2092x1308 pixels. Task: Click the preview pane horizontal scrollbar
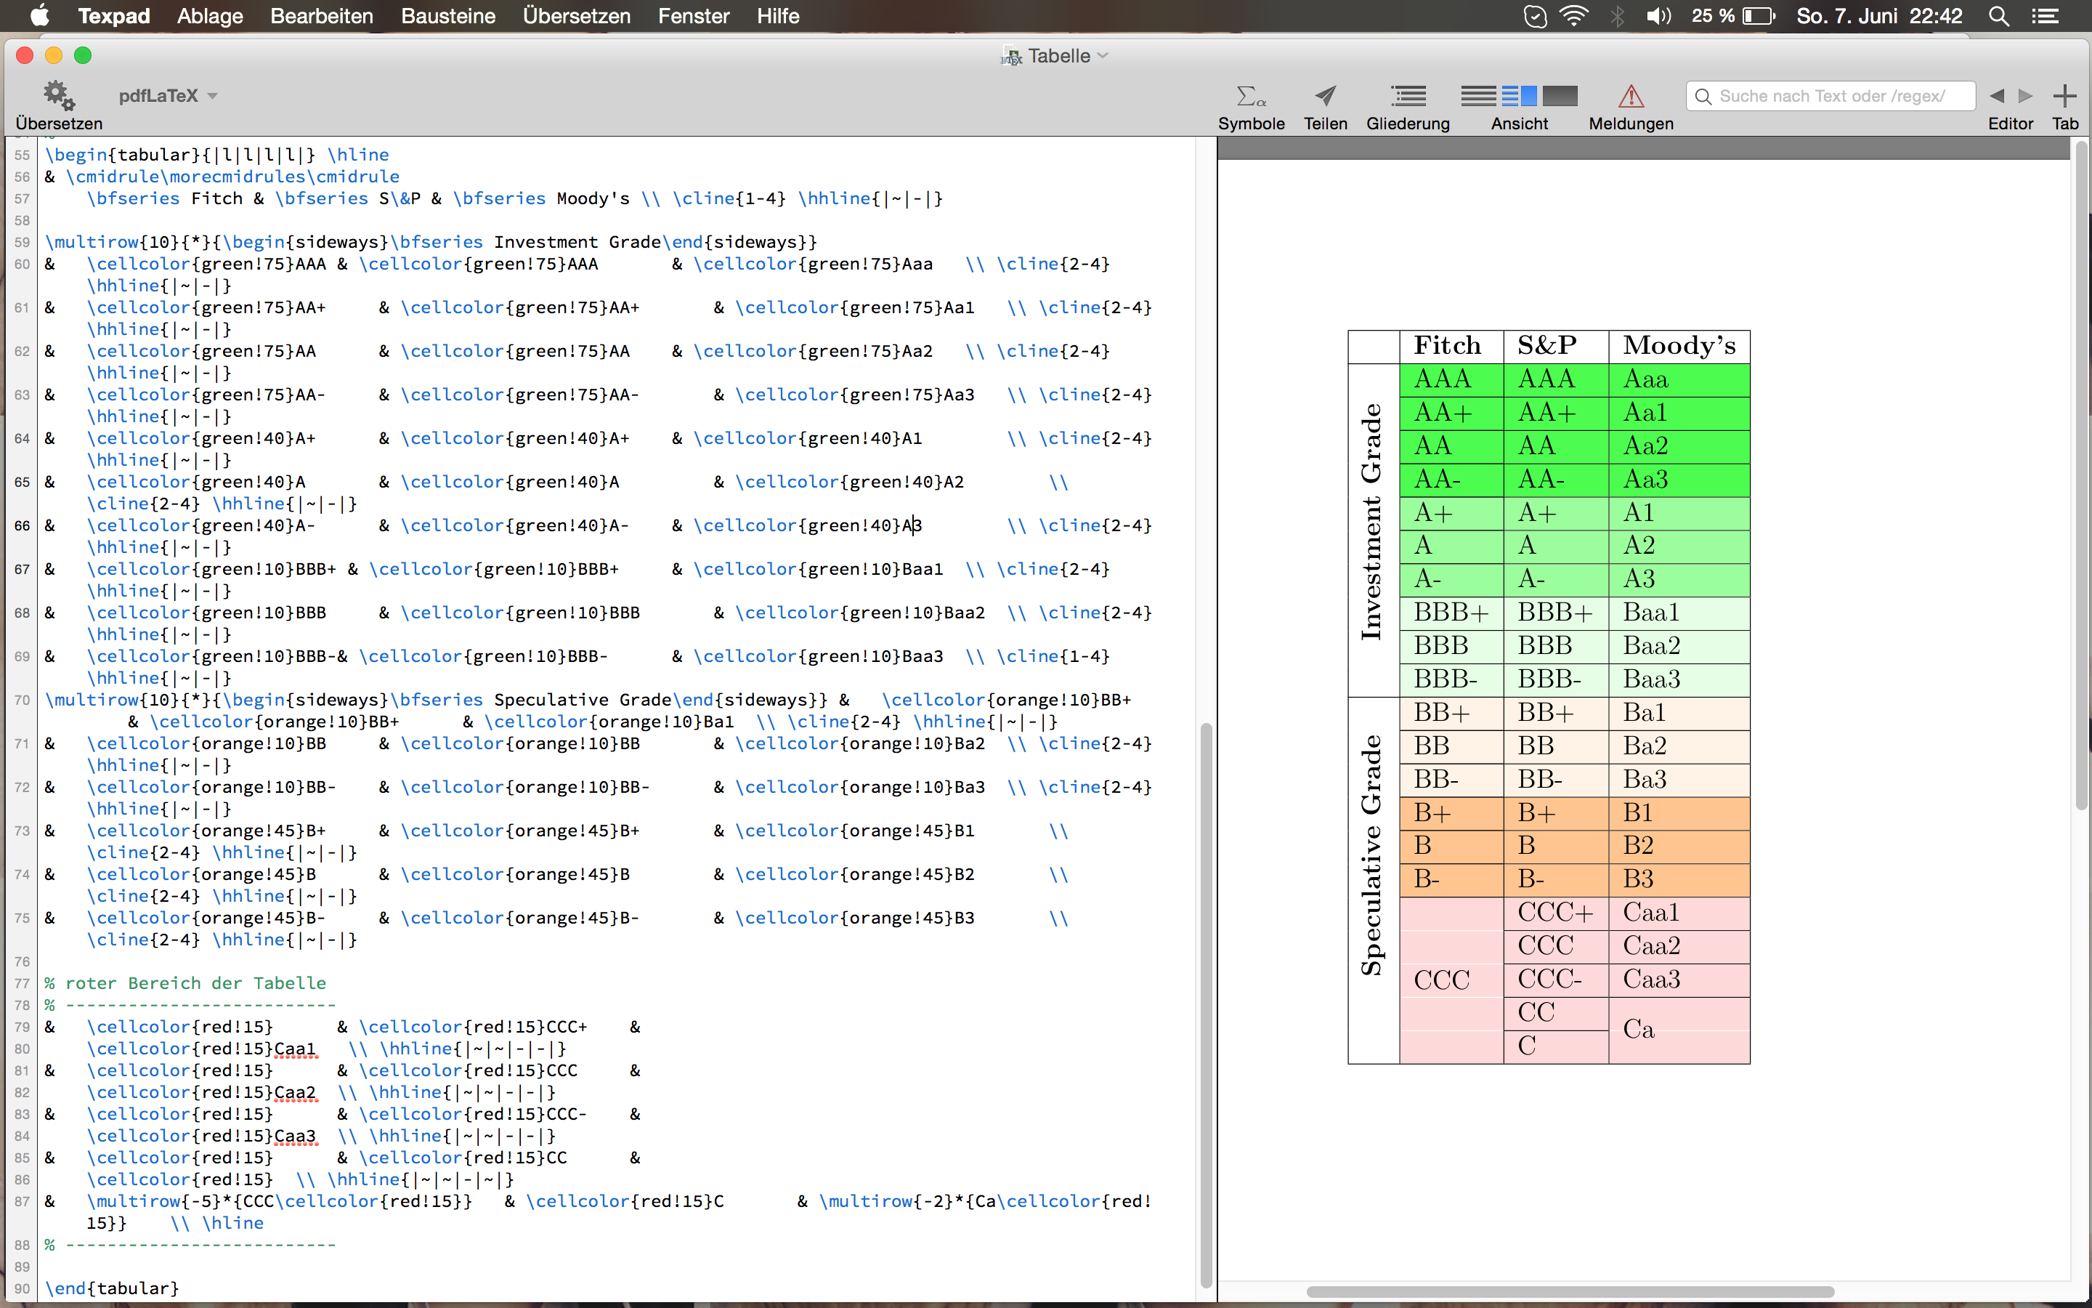point(1570,1291)
